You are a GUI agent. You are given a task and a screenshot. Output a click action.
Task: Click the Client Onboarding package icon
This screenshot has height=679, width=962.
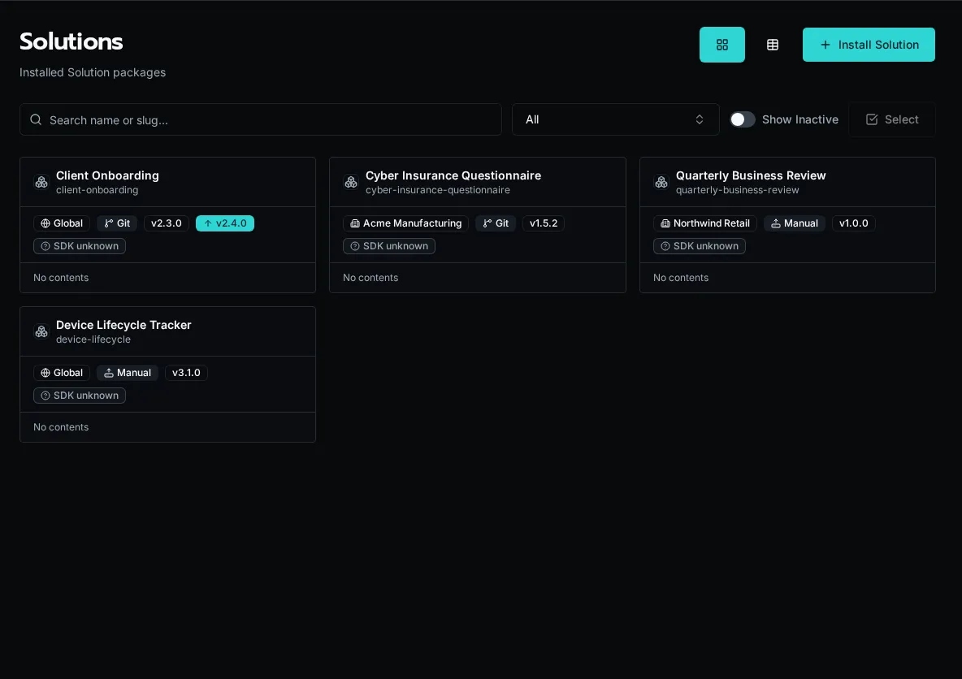[41, 182]
